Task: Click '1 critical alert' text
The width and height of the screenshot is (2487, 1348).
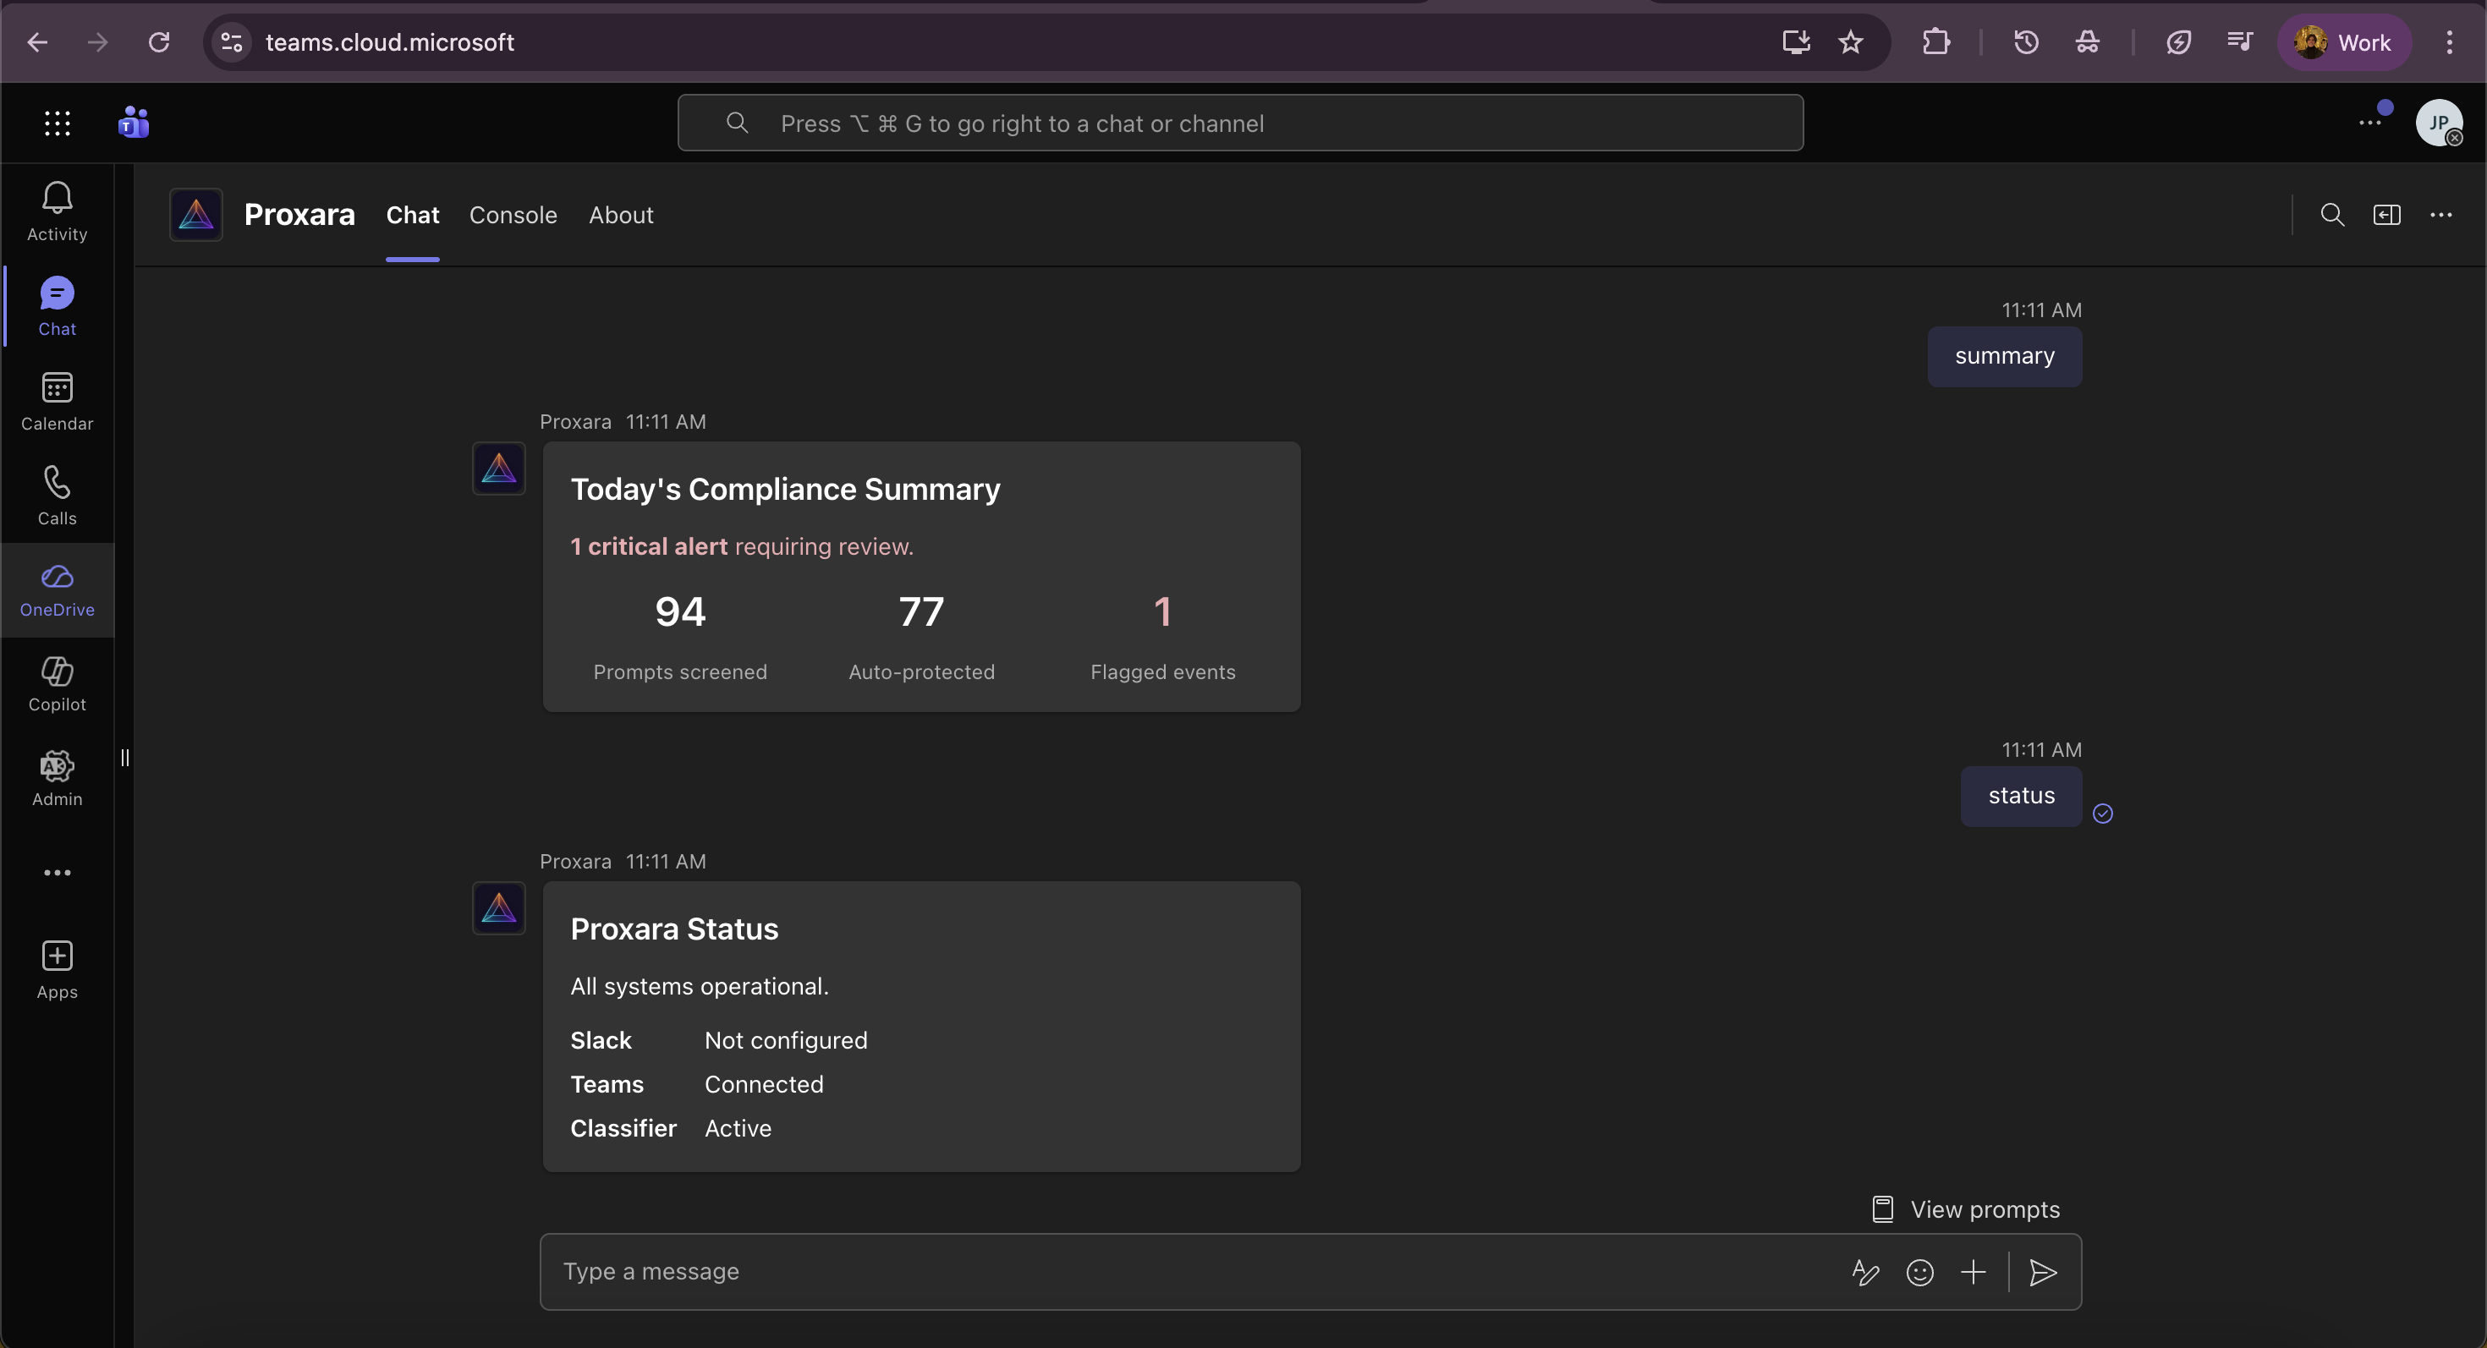Action: pyautogui.click(x=649, y=546)
